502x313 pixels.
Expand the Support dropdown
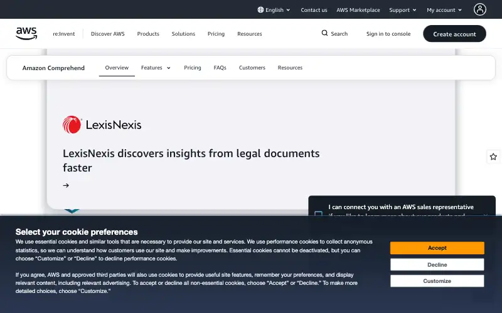[403, 10]
